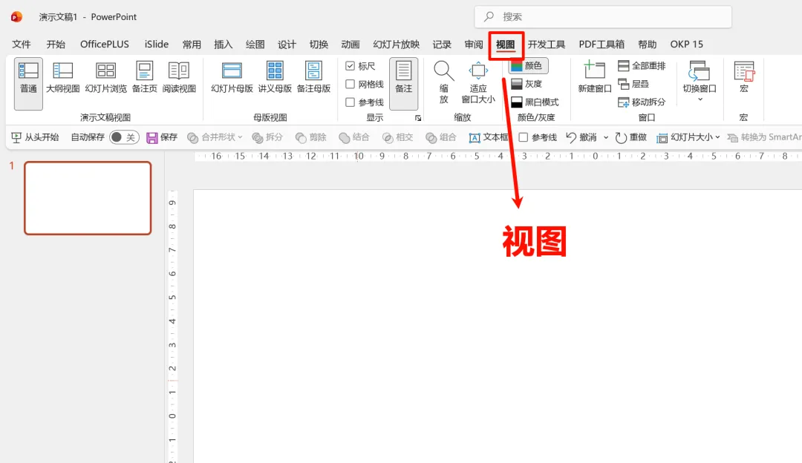This screenshot has width=802, height=463.
Task: Open the iSlide tab
Action: tap(156, 45)
